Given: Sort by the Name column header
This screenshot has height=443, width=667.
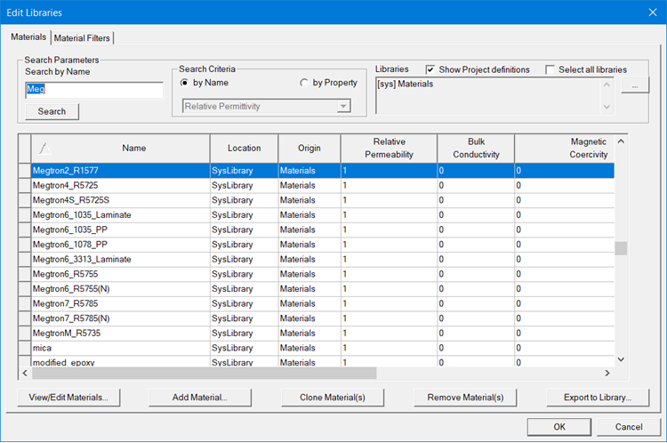Looking at the screenshot, I should 120,148.
